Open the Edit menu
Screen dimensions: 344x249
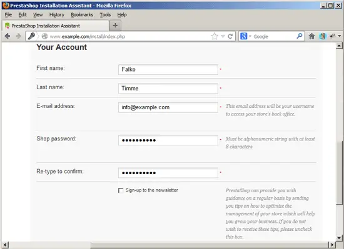[x=23, y=14]
